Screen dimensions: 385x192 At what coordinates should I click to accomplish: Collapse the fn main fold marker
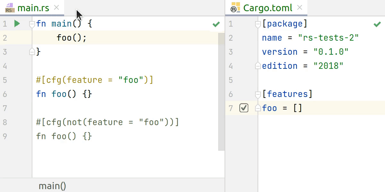(x=32, y=24)
